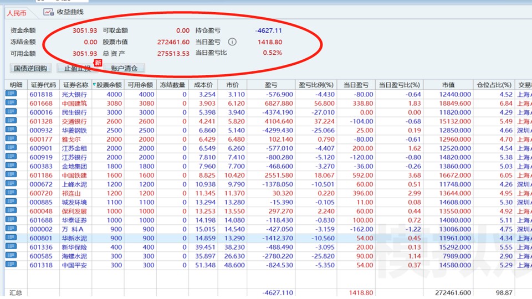Viewport: 532px width, 299px height.
Task: Switch to the 人民币 tab
Action: coord(17,12)
